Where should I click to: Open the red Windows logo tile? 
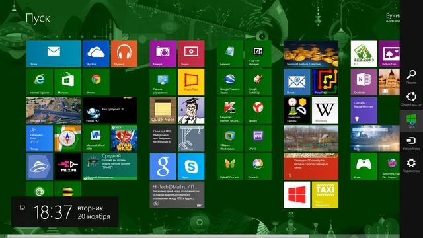point(297,194)
